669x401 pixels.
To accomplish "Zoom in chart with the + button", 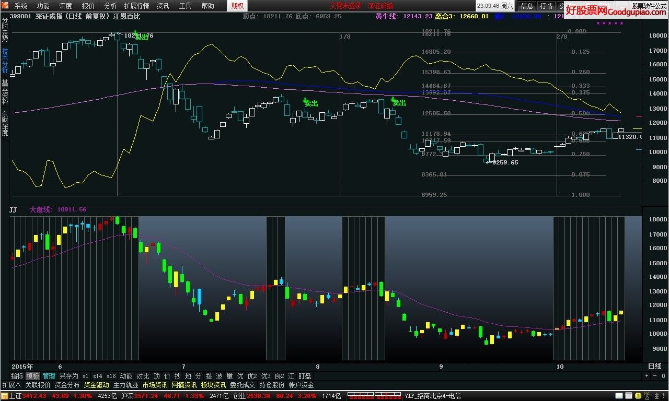I will tap(647, 375).
